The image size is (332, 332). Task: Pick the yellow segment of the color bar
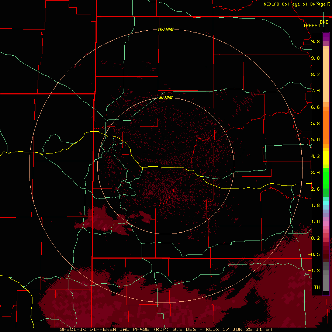pyautogui.click(x=326, y=158)
